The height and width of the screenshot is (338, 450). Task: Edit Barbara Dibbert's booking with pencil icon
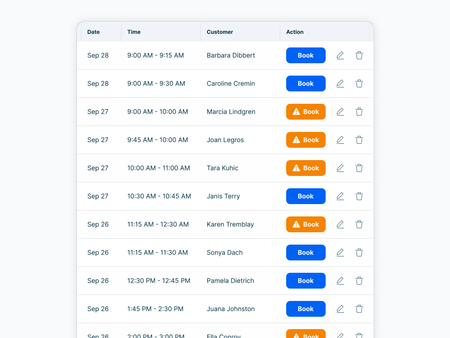pyautogui.click(x=340, y=55)
